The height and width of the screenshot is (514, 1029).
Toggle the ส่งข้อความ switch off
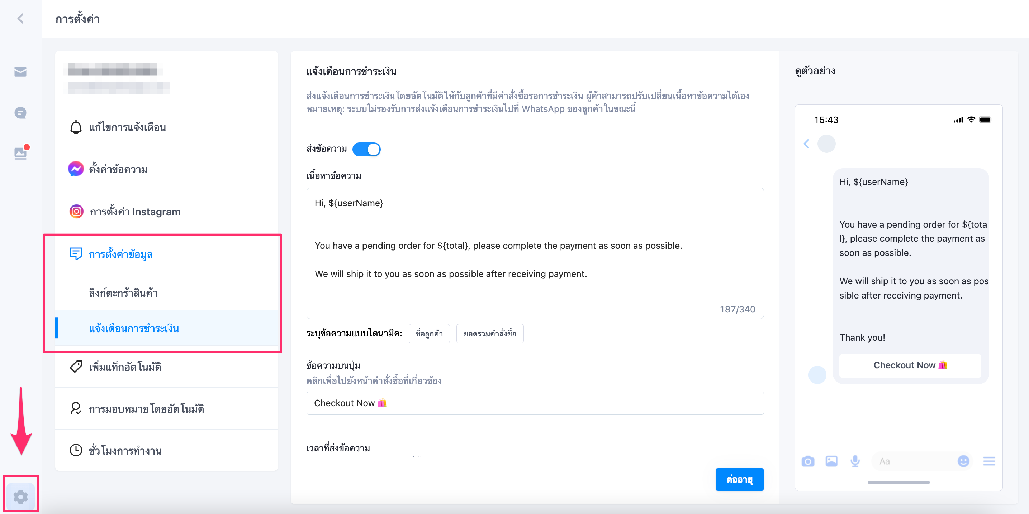[366, 150]
